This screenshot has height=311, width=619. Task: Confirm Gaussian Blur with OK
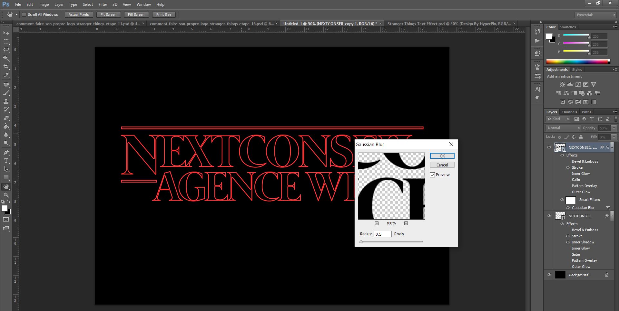point(442,156)
